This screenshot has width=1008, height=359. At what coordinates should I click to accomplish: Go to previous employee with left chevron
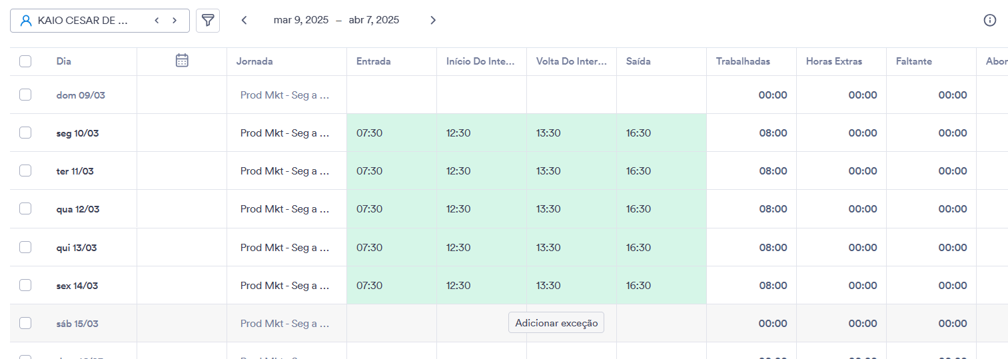coord(157,21)
